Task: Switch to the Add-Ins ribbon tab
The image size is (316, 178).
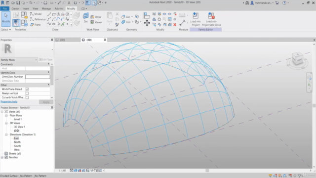Action: coord(59,8)
